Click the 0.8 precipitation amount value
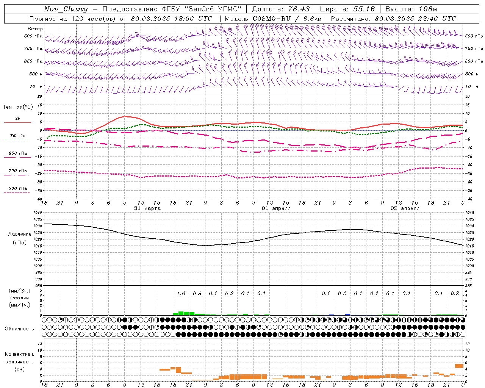Image resolution: width=485 pixels, height=388 pixels. pyautogui.click(x=197, y=293)
